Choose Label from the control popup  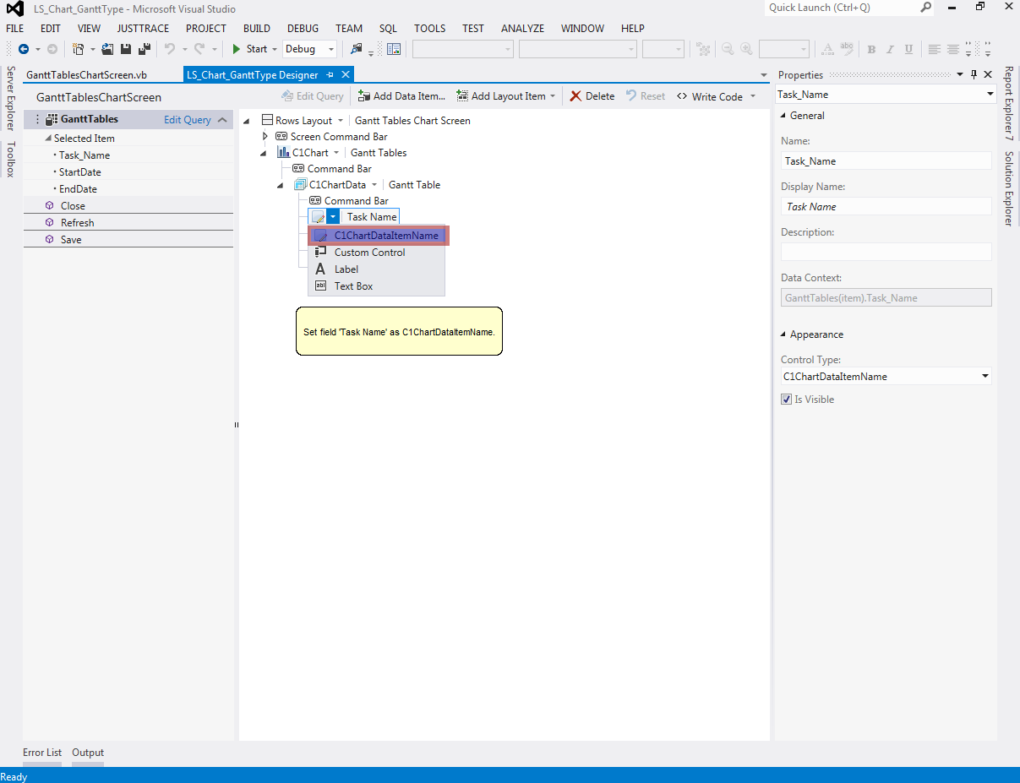tap(376, 269)
